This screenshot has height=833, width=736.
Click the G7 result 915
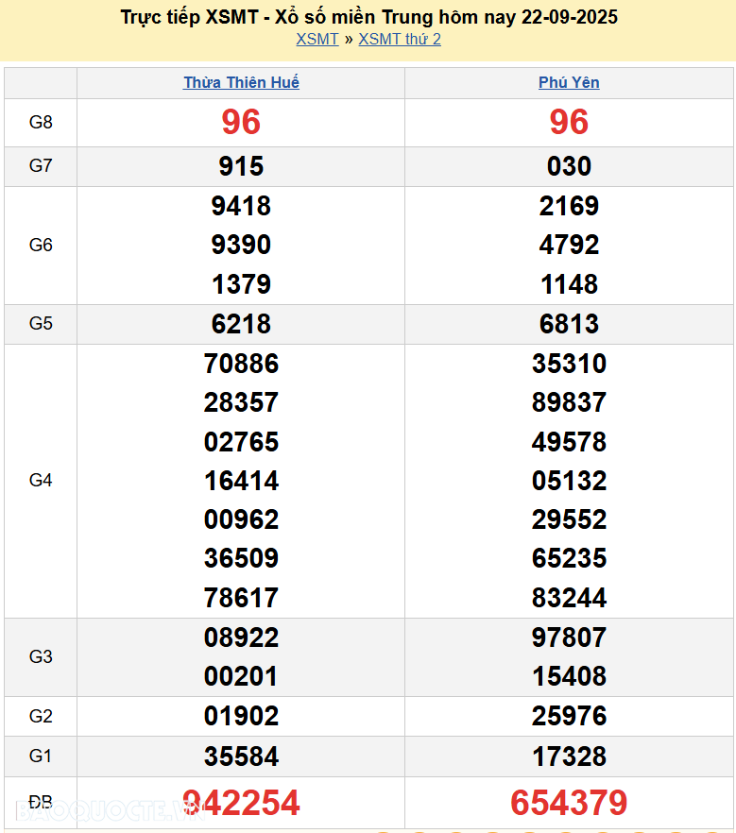coord(241,166)
